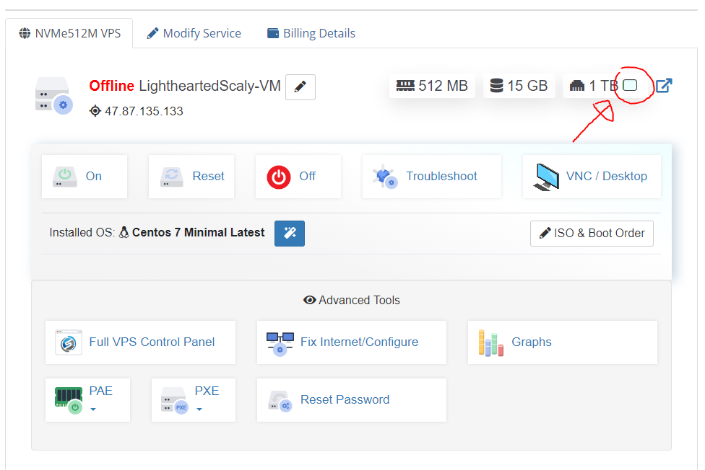705x470 pixels.
Task: Click the Troubleshoot option
Action: point(432,177)
